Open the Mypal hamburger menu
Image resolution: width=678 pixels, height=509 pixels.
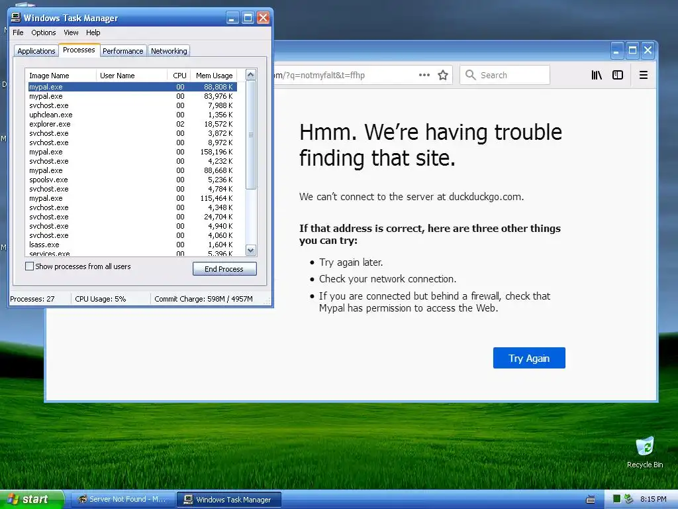tap(644, 76)
